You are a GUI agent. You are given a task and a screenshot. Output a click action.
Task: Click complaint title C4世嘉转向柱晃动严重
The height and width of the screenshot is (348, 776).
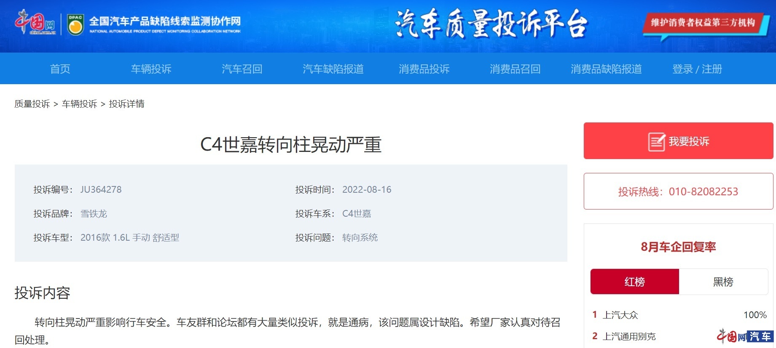[291, 145]
